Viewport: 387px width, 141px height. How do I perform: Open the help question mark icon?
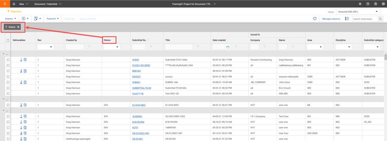point(368,4)
